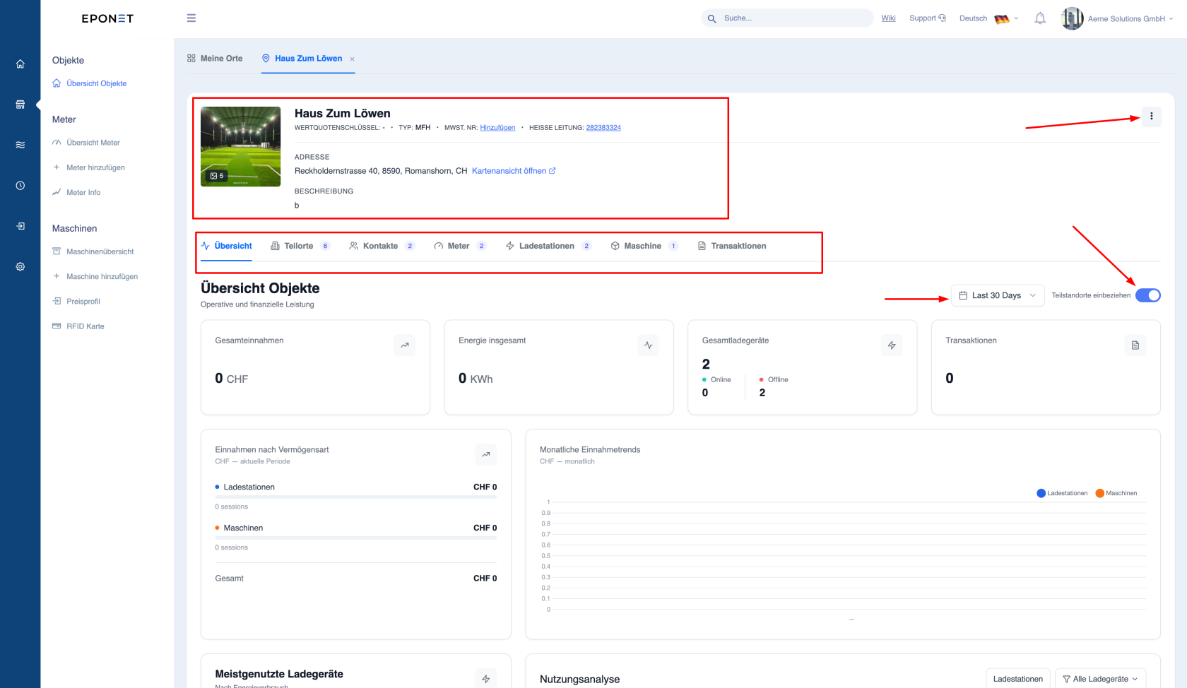Open Kartenansicht öffnen link
The width and height of the screenshot is (1187, 688).
(x=514, y=171)
